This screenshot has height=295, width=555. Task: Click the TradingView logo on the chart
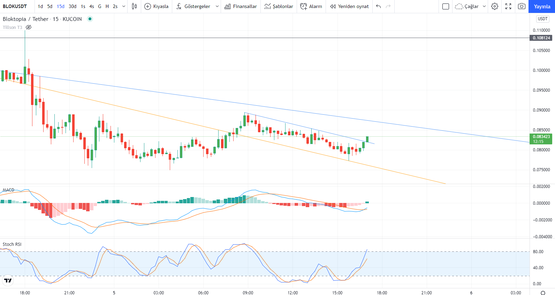[x=8, y=280]
